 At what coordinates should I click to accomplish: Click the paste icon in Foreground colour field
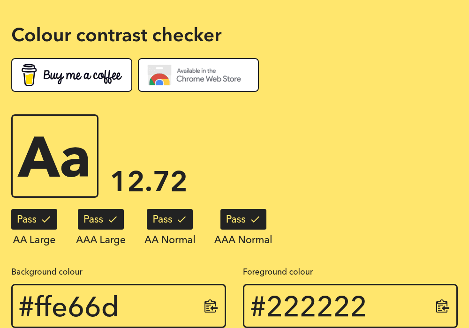442,306
